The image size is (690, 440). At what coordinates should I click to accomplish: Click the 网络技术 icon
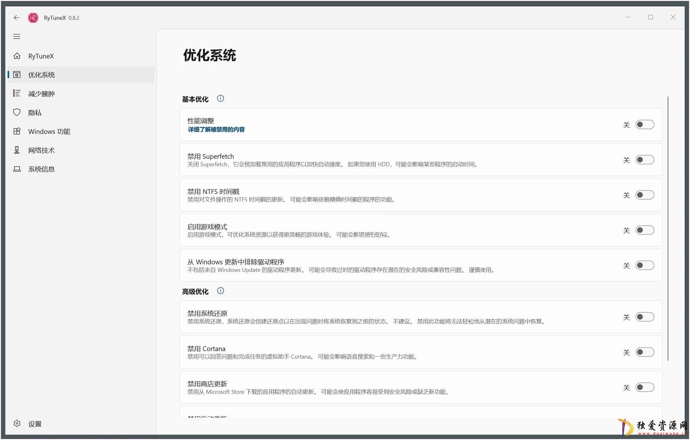[x=17, y=150]
